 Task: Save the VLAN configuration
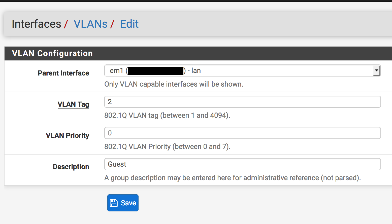pyautogui.click(x=123, y=203)
